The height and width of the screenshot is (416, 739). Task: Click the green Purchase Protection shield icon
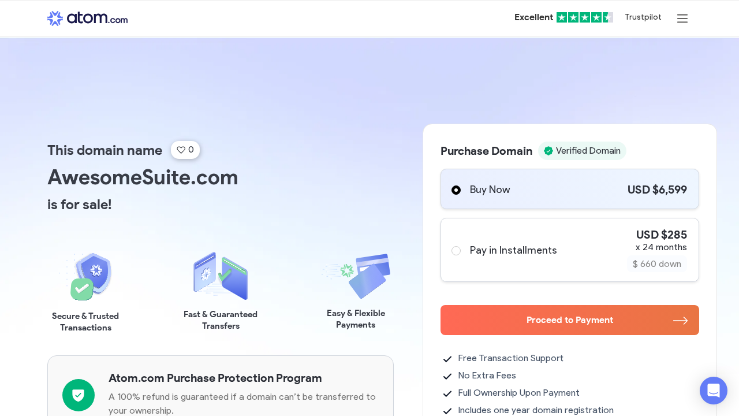[79, 395]
